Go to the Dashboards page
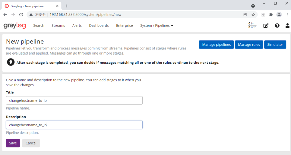 99,26
